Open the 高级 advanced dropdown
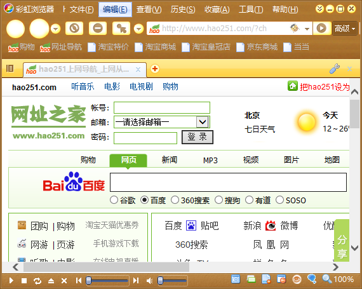The width and height of the screenshot is (362, 289). click(345, 29)
